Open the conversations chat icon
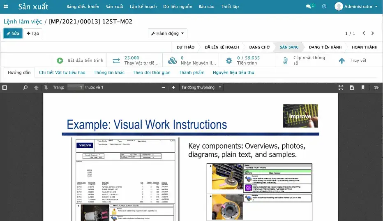 tap(309, 7)
